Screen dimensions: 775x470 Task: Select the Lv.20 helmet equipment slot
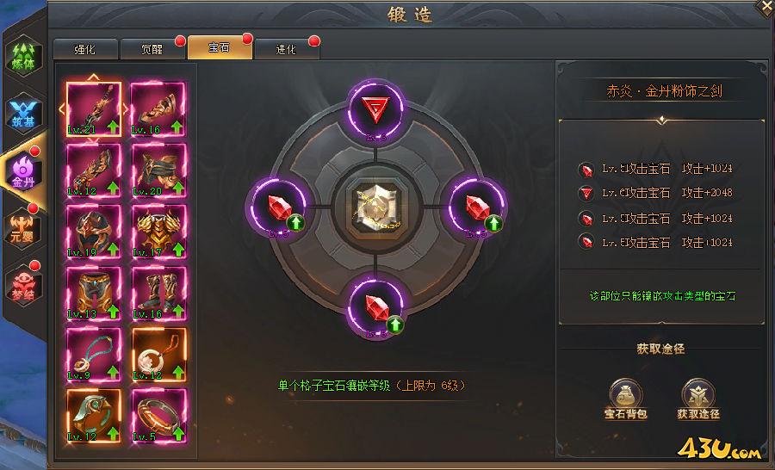(x=158, y=170)
